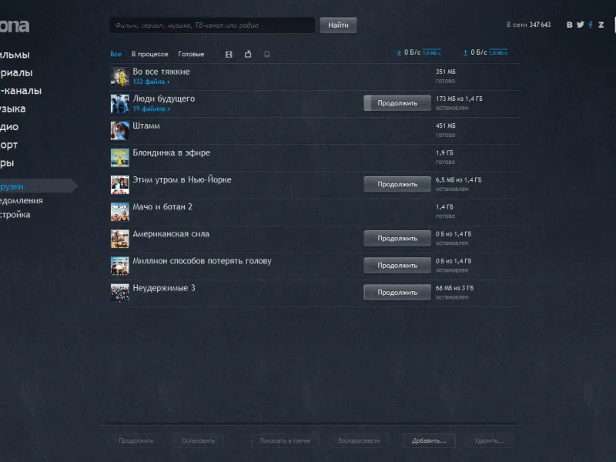The height and width of the screenshot is (462, 616).
Task: Expand the 133 файла list
Action: coord(151,82)
